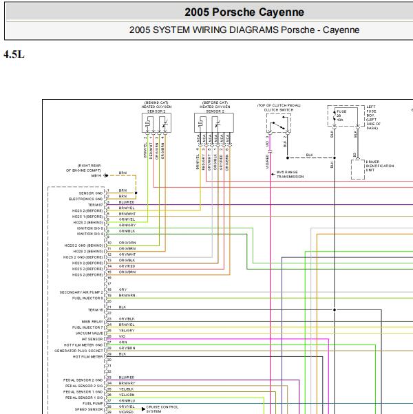Click the "IGNITION SIG 4" pin label

click(90, 234)
